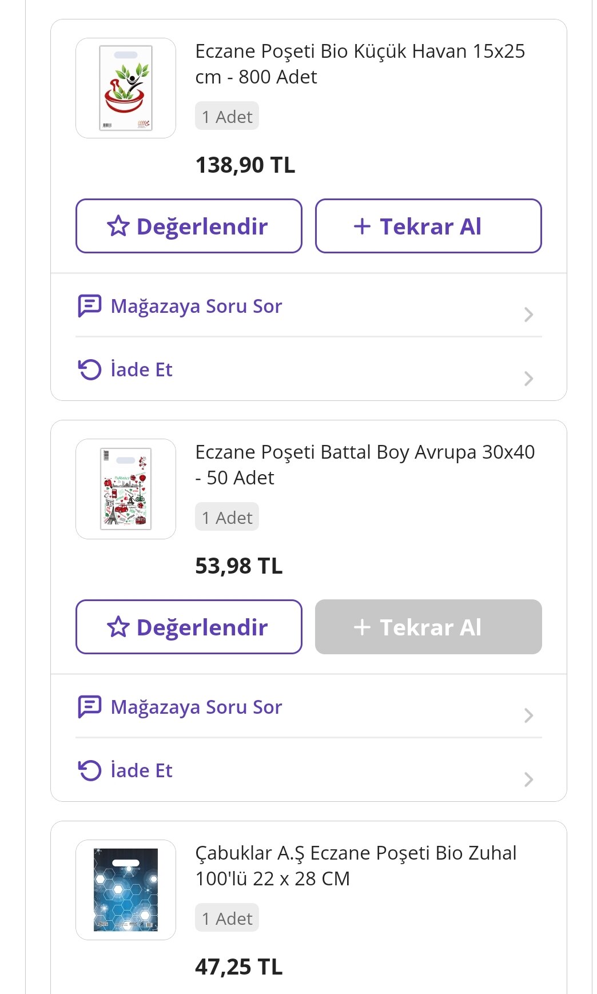Image resolution: width=597 pixels, height=994 pixels.
Task: View Küçük Havan bag product thumbnail
Action: coord(126,88)
